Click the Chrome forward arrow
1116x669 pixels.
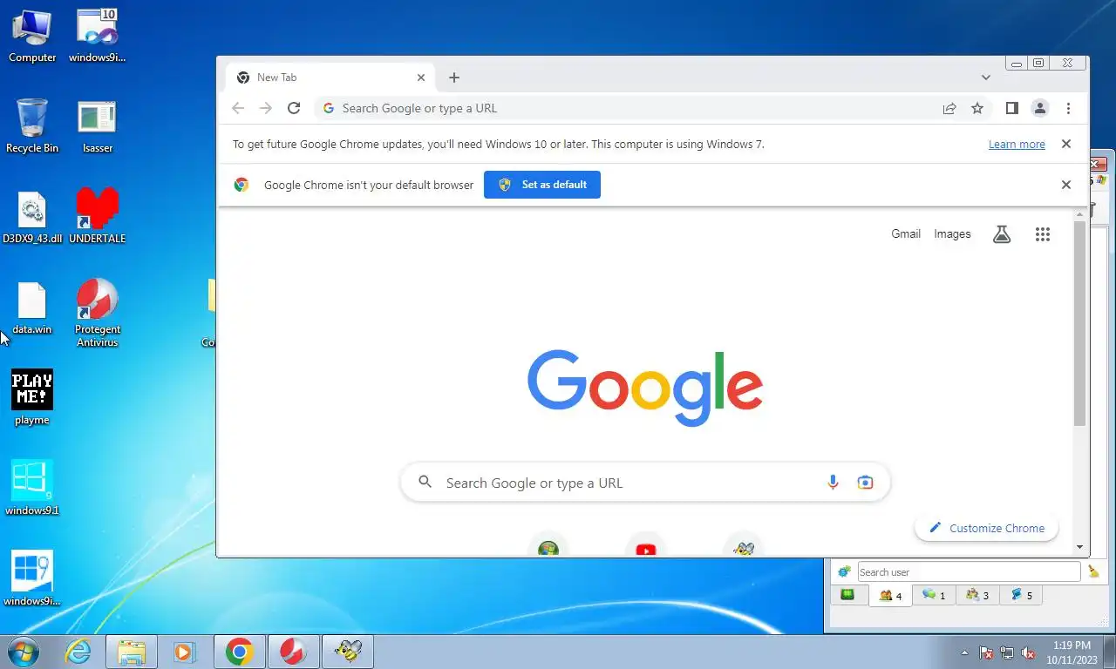(266, 108)
